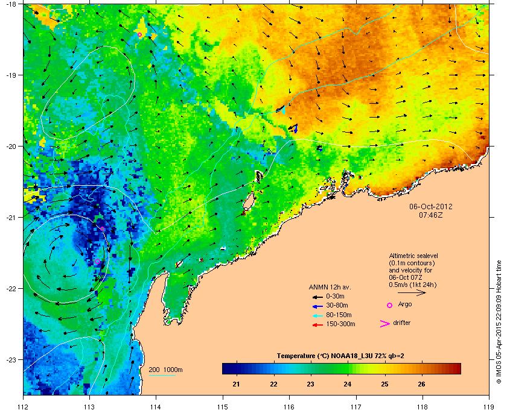The width and height of the screenshot is (507, 410).
Task: Click the longitude axis label 119
Action: (489, 406)
